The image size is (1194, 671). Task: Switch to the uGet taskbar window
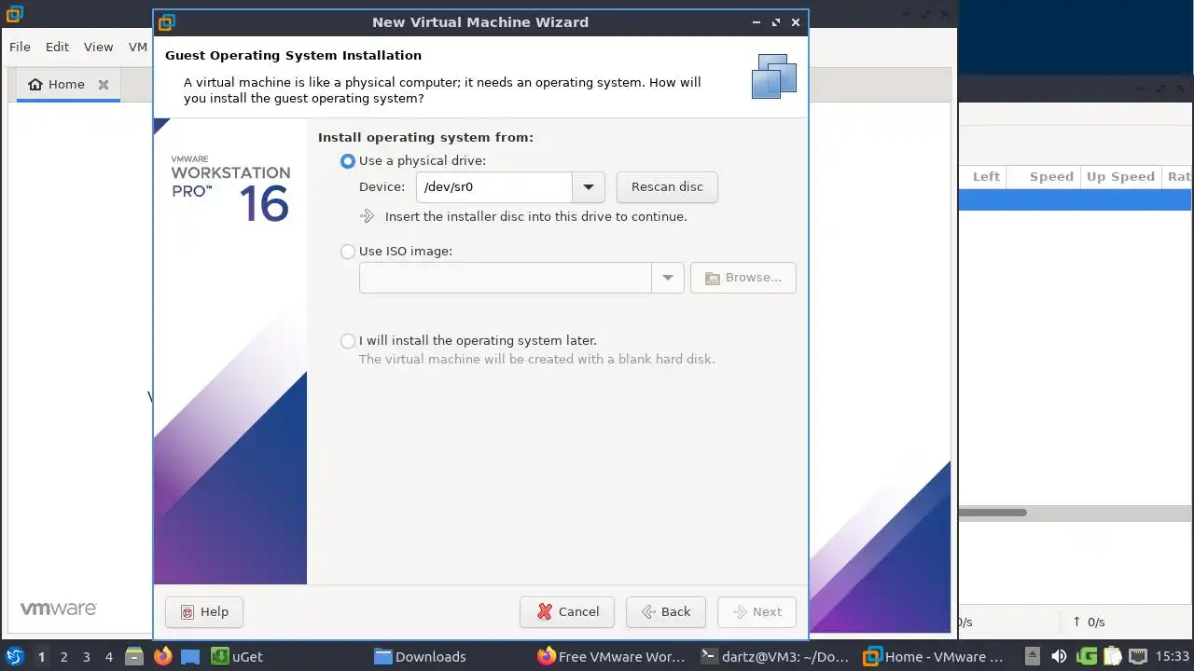coord(236,657)
